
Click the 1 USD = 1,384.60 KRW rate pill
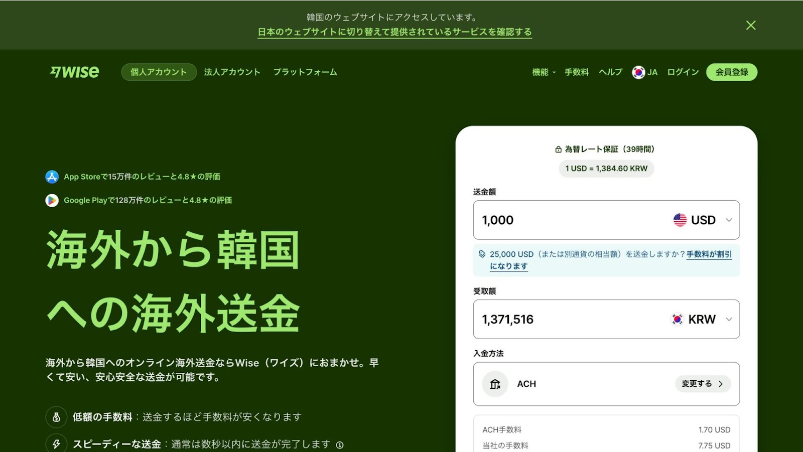click(x=606, y=169)
